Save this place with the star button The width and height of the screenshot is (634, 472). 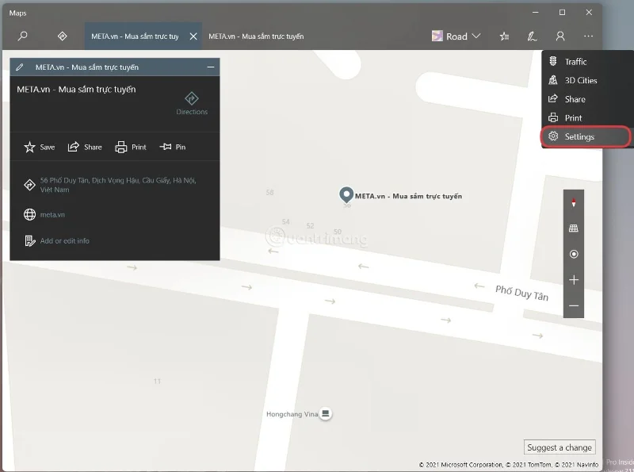[39, 147]
